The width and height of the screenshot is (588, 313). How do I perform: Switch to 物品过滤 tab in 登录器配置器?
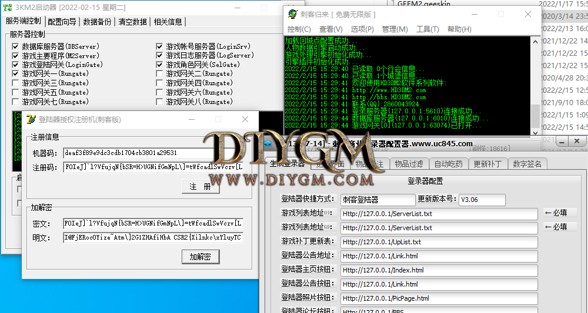click(x=409, y=164)
